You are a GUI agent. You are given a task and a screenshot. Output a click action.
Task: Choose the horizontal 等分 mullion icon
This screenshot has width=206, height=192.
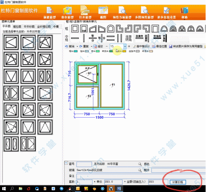[93, 38]
